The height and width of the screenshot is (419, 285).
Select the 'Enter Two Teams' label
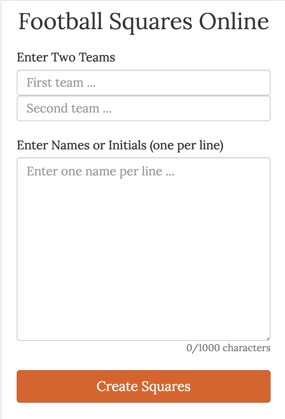coord(66,57)
